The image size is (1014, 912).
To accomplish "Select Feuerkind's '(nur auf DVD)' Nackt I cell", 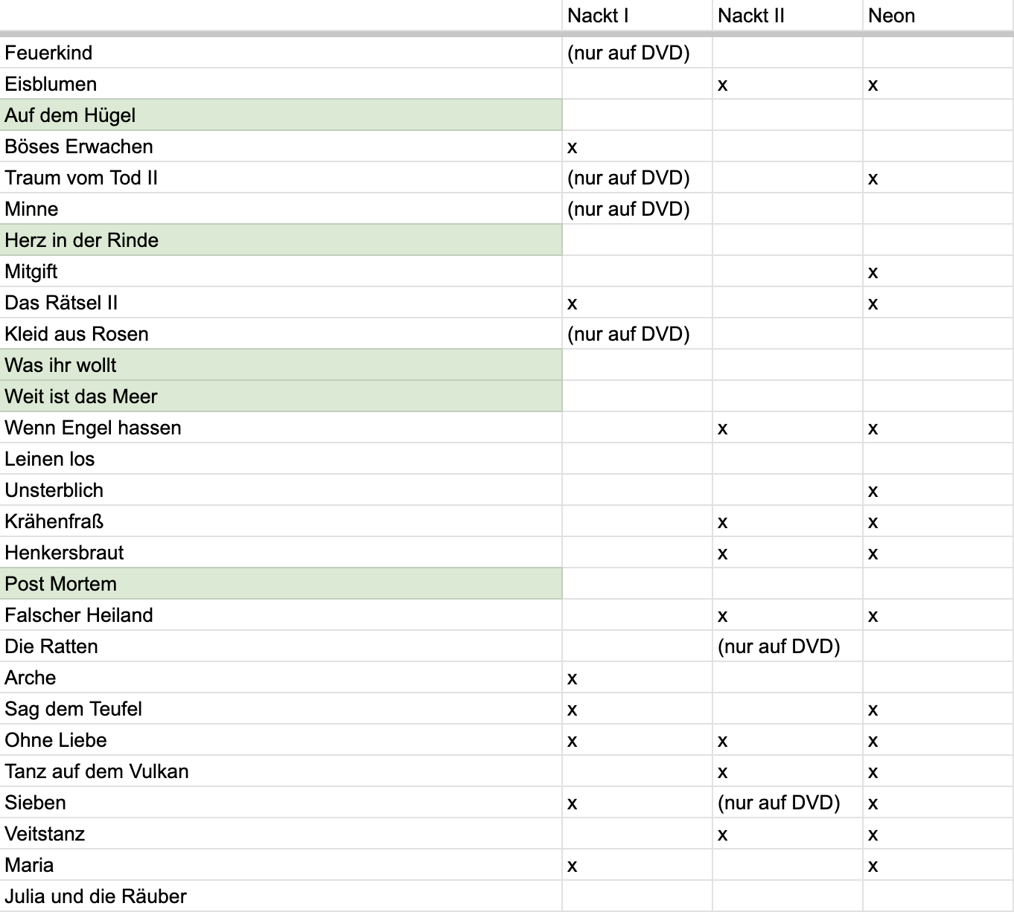I will coord(637,53).
